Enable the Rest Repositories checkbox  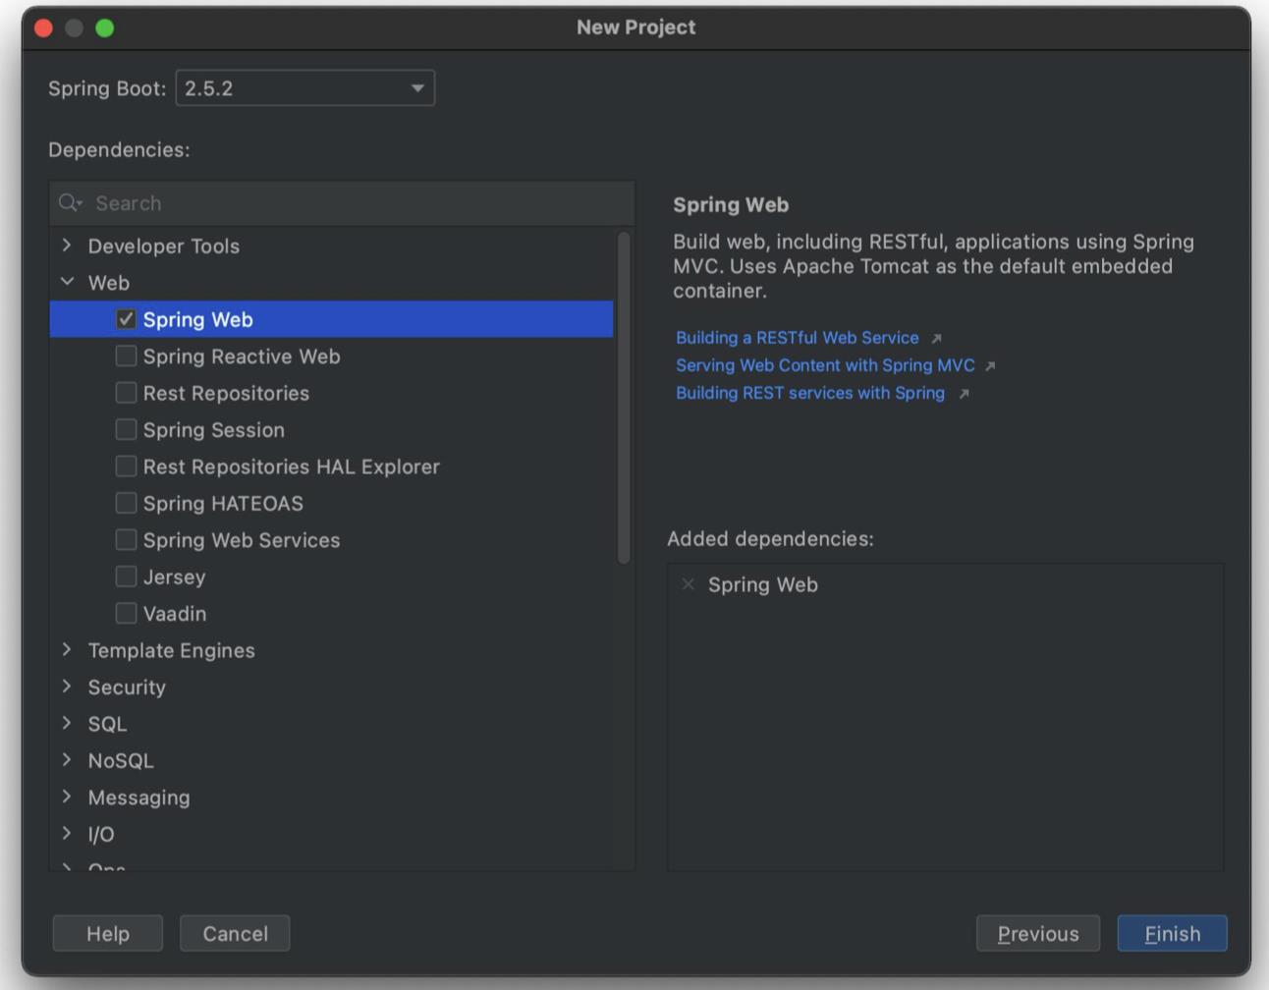(126, 393)
